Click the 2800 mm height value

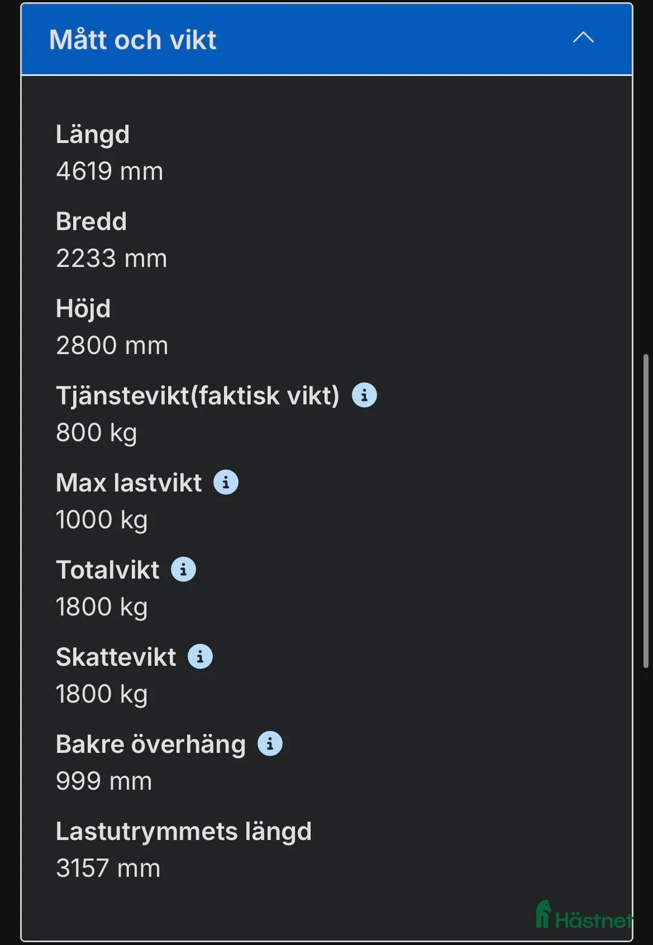click(x=111, y=345)
